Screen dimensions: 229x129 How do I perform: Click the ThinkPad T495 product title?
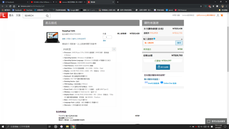pos(68,31)
